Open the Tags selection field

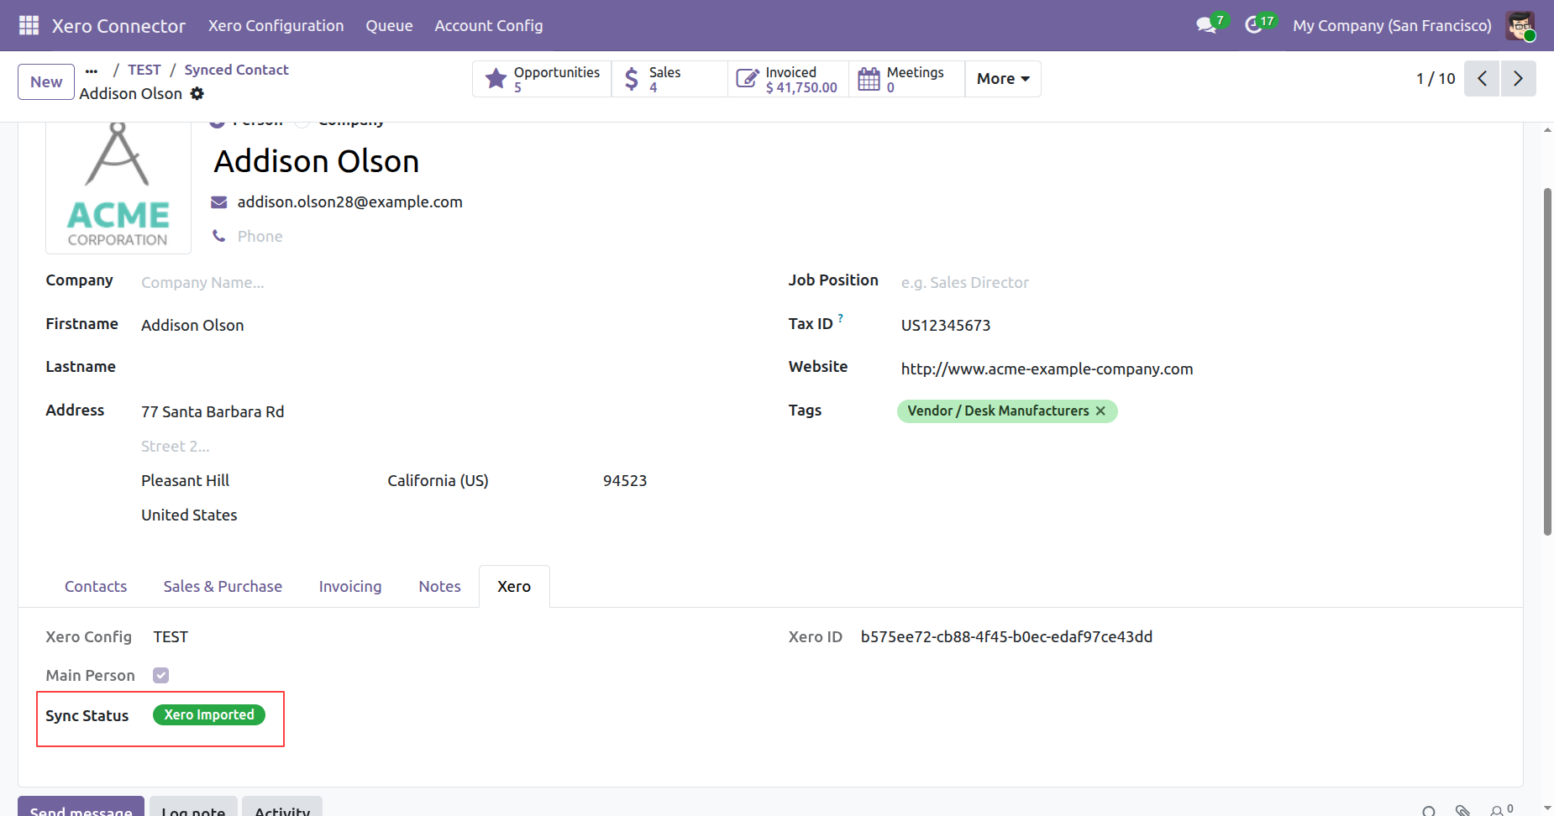pyautogui.click(x=1200, y=411)
